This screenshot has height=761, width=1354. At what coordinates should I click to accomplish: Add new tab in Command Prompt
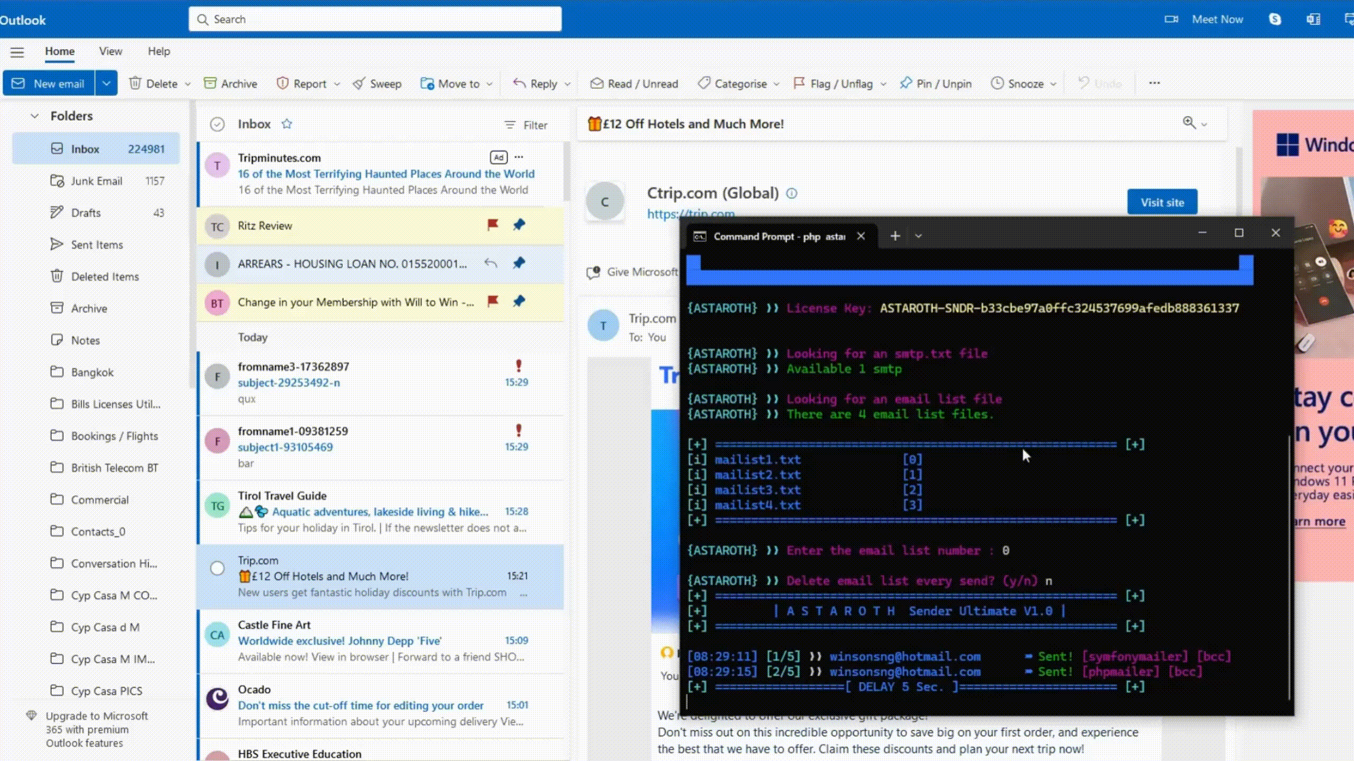click(x=895, y=236)
